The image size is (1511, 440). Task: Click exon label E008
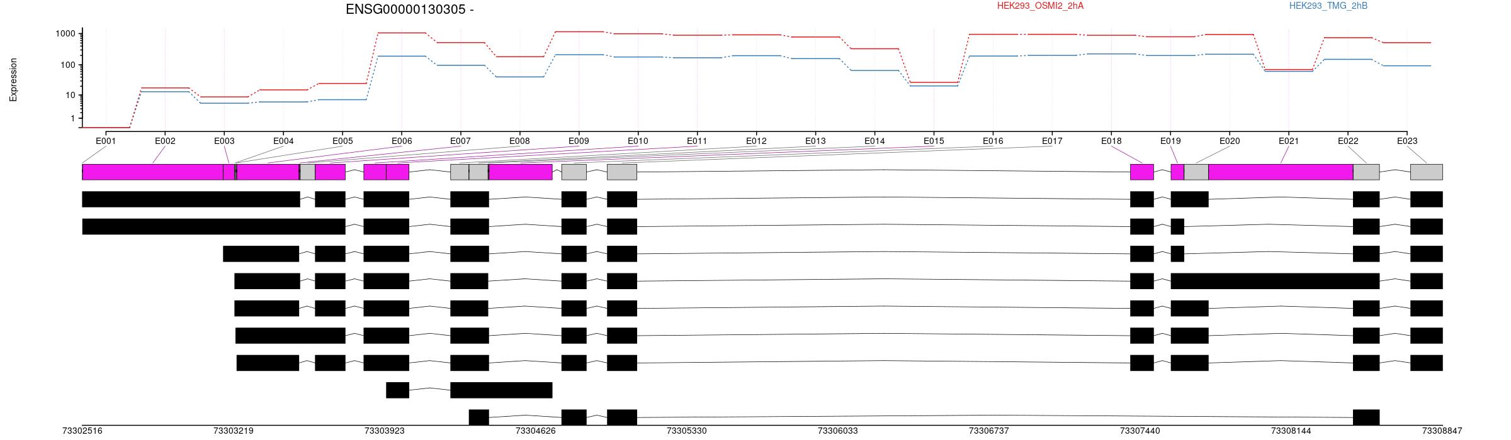point(519,141)
